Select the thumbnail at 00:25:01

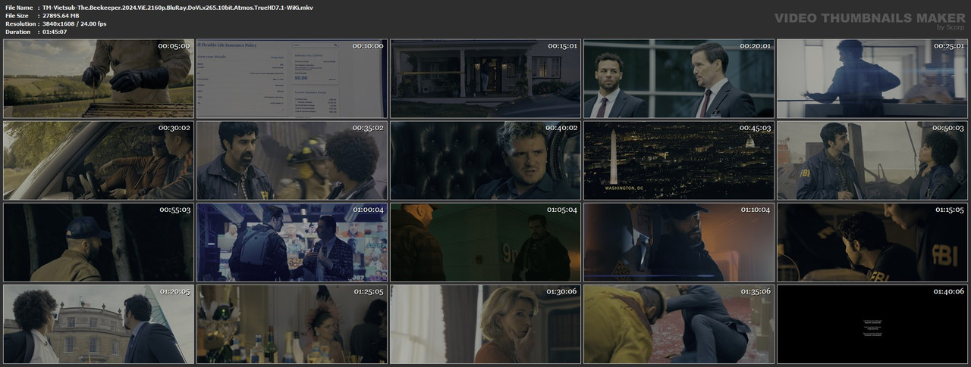[x=872, y=79]
